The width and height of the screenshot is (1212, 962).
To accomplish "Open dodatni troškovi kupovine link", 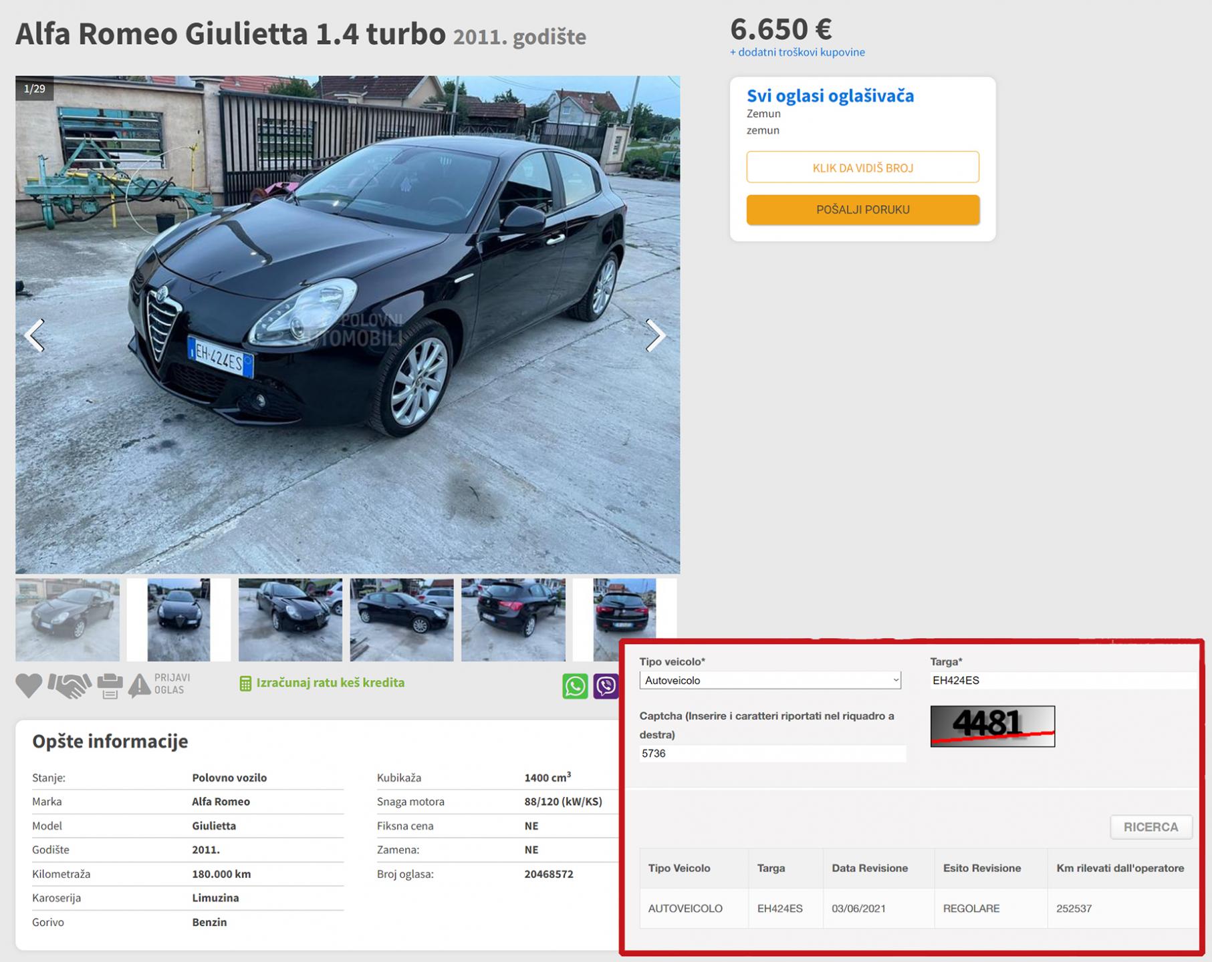I will [x=797, y=52].
